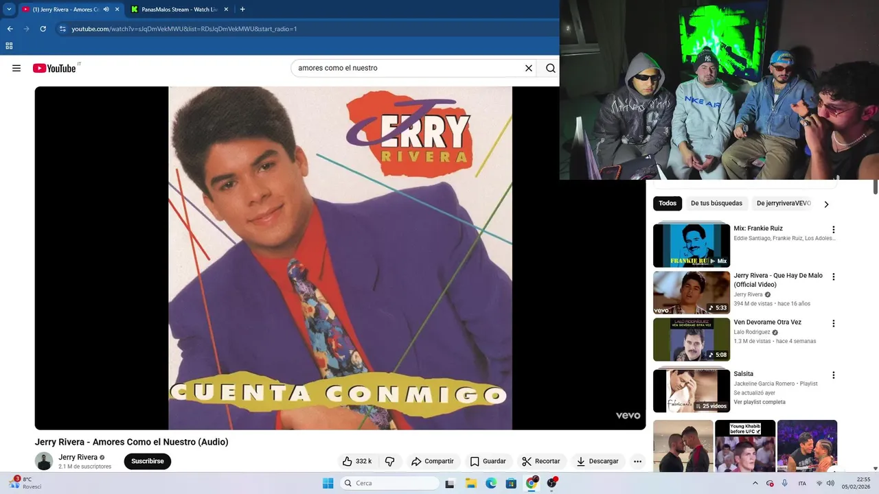The width and height of the screenshot is (879, 494).
Task: Open options for Salsita playlist
Action: pos(834,375)
